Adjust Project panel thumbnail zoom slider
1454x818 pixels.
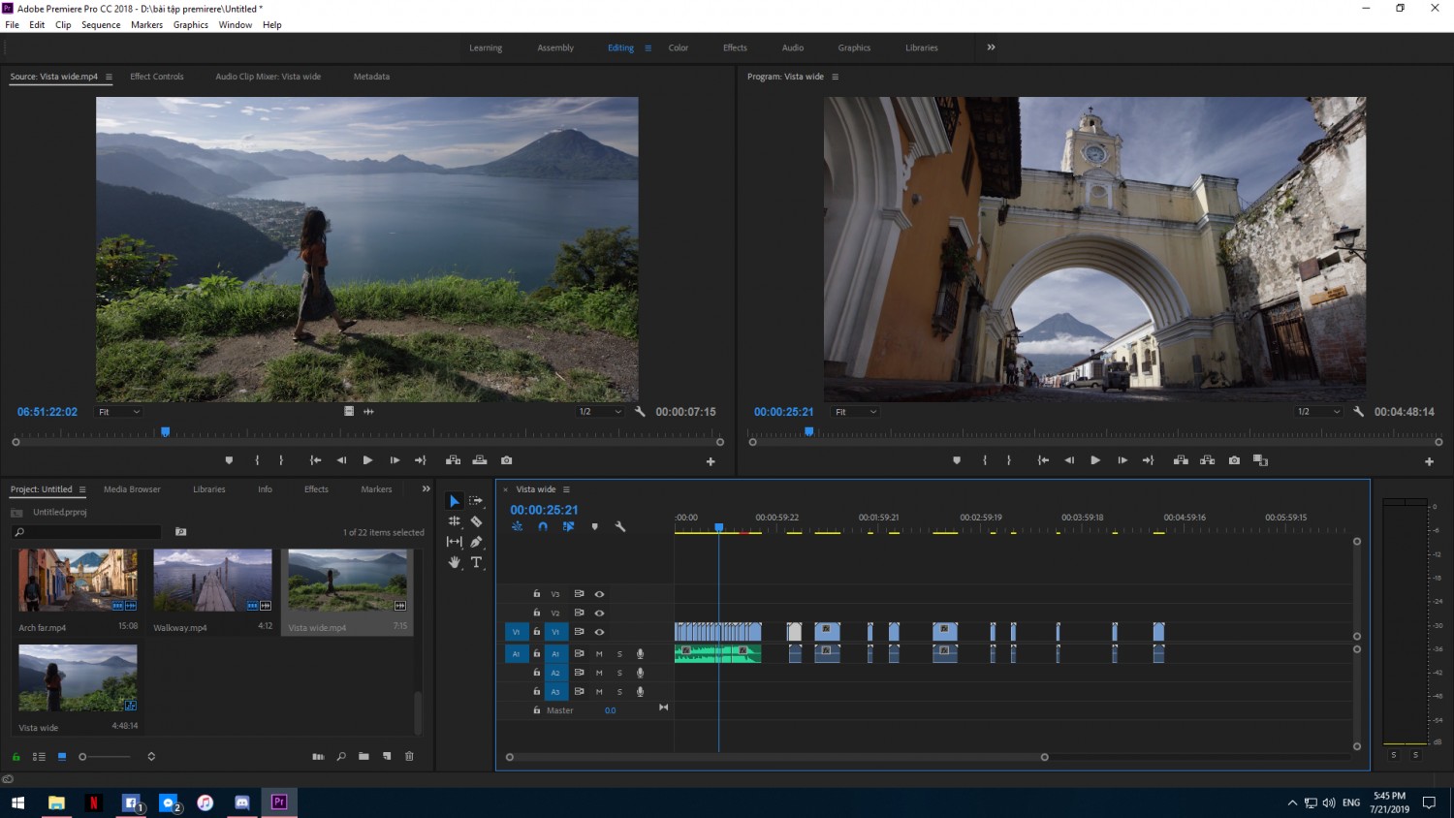(105, 756)
